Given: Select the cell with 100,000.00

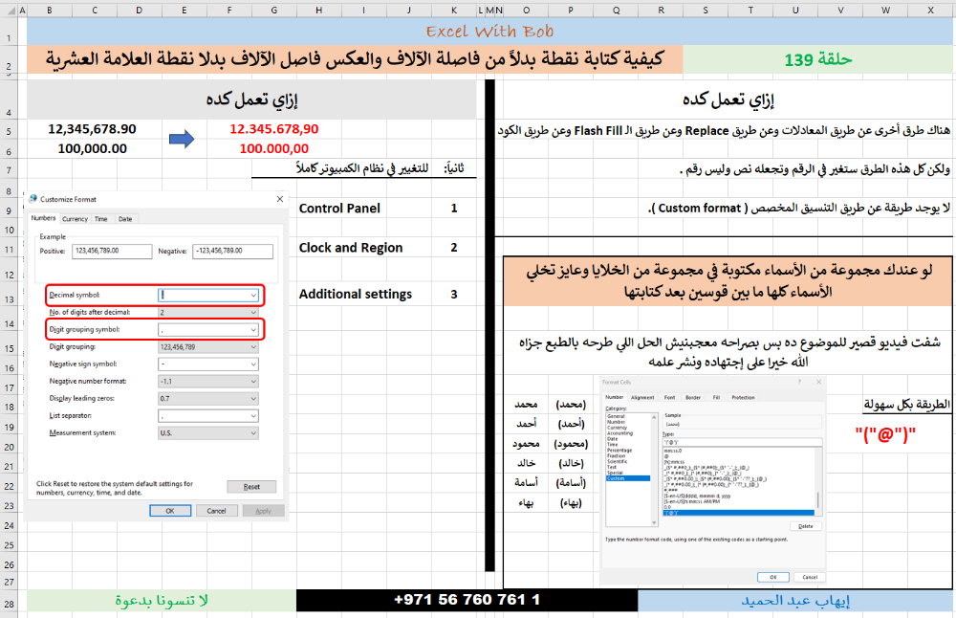Looking at the screenshot, I should 92,149.
